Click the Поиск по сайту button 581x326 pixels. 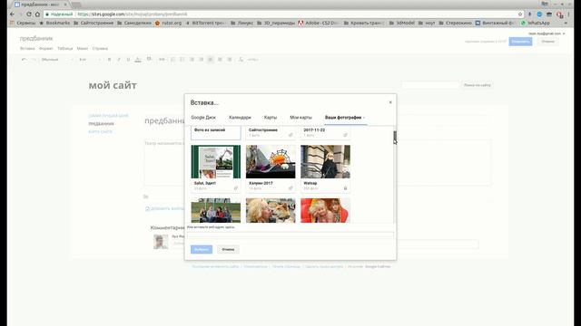click(x=477, y=85)
